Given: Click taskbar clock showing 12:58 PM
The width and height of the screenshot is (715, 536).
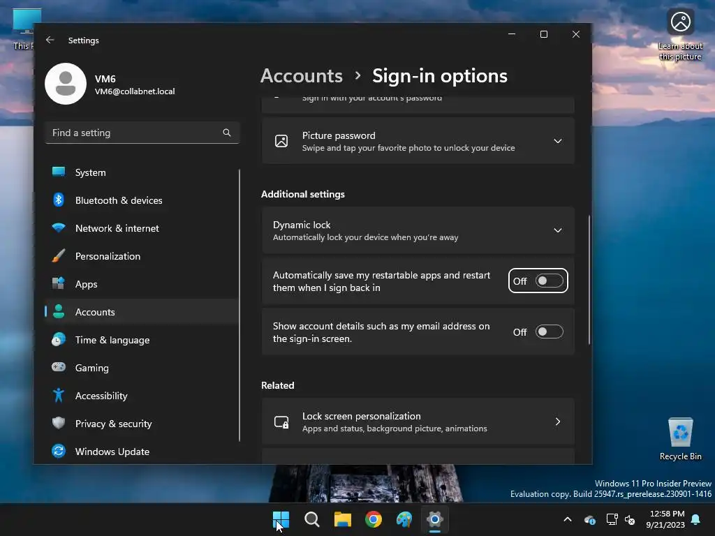Looking at the screenshot, I should [665, 519].
